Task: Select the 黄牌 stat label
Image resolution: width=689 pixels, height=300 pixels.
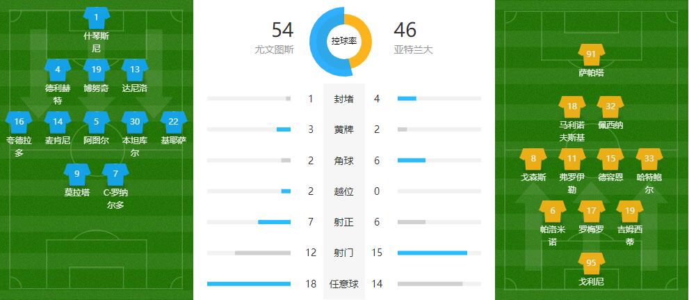Action: tap(343, 129)
